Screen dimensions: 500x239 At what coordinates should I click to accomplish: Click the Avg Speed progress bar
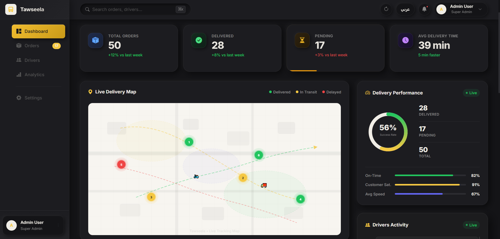click(x=430, y=194)
